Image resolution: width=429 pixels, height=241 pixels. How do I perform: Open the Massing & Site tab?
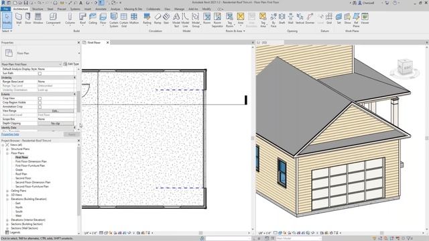click(133, 9)
